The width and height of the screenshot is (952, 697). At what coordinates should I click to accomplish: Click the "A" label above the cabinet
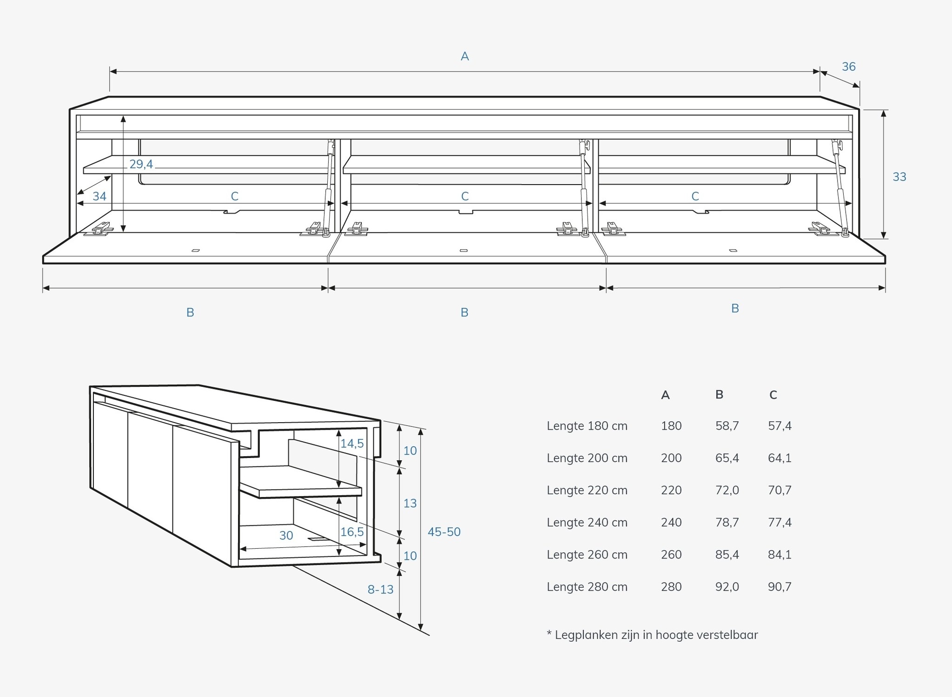coord(464,56)
